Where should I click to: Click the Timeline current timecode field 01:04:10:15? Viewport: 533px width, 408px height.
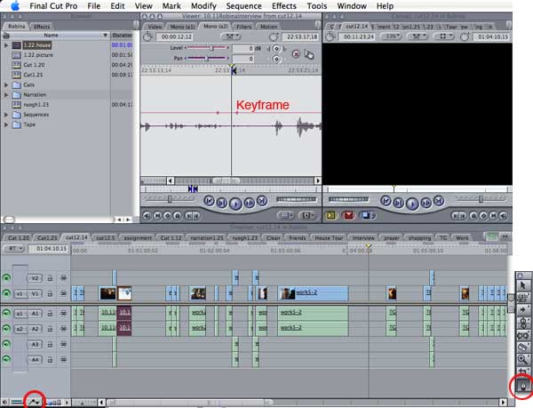(49, 249)
